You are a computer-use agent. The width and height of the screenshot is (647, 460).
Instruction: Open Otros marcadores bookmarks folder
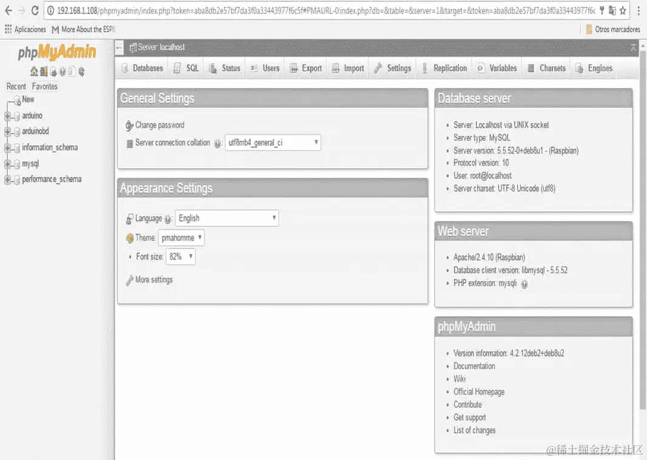point(613,29)
